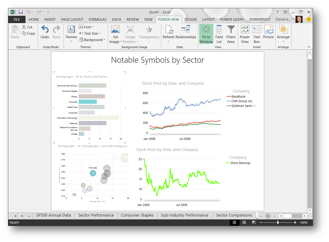Click the horizontal scrollbar right arrow

pyautogui.click(x=304, y=216)
